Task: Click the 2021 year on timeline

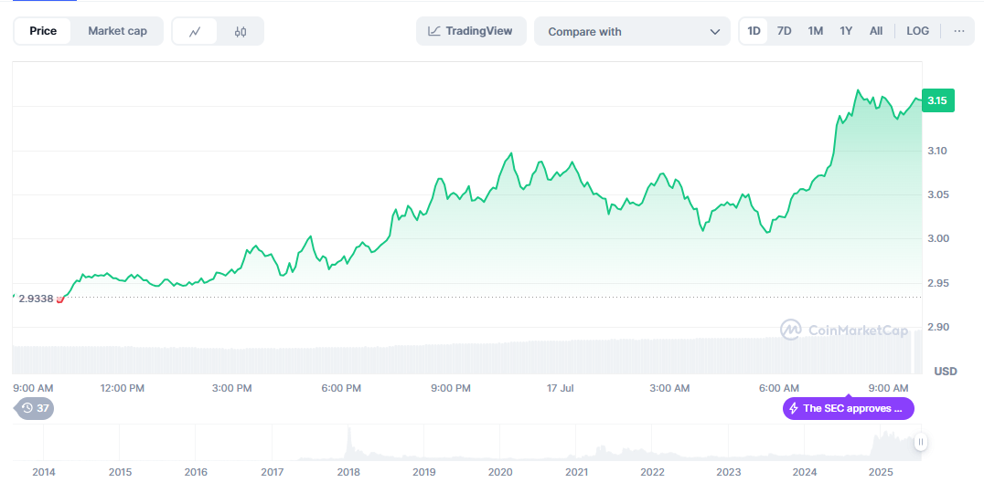Action: (576, 472)
